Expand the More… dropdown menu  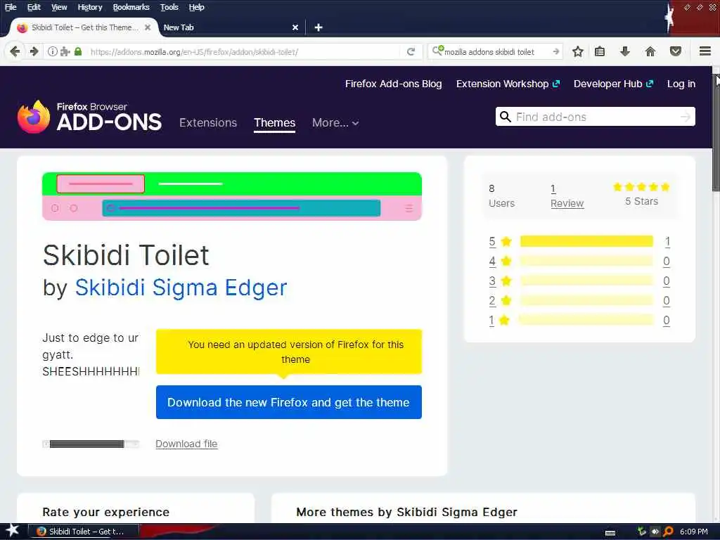click(335, 122)
